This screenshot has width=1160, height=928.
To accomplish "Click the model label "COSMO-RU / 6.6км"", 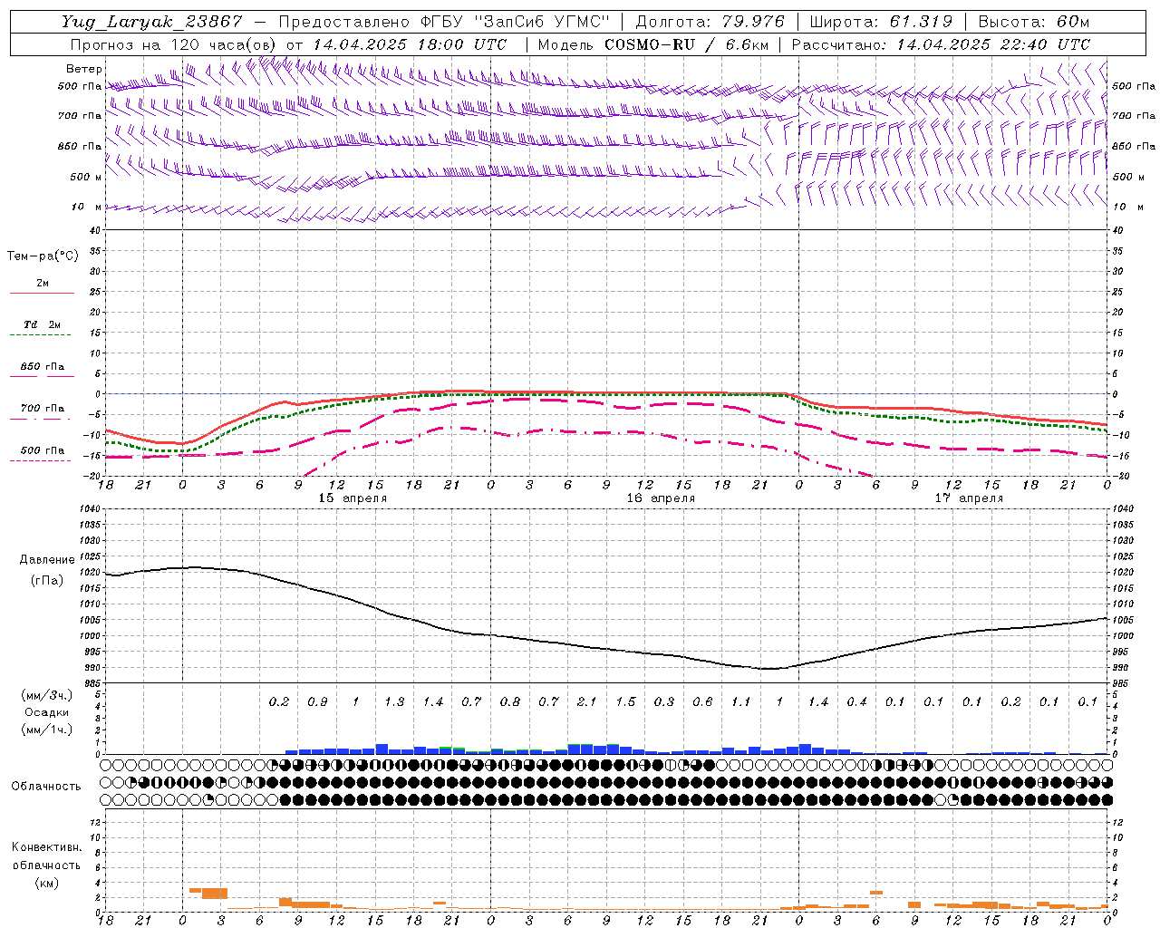I will (687, 44).
